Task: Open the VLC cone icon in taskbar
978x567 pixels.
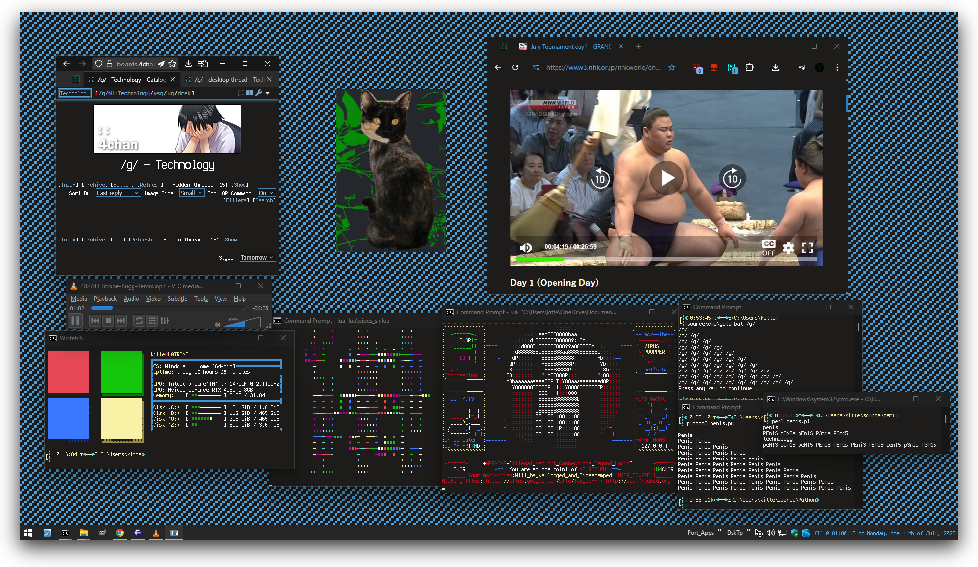Action: click(x=156, y=533)
